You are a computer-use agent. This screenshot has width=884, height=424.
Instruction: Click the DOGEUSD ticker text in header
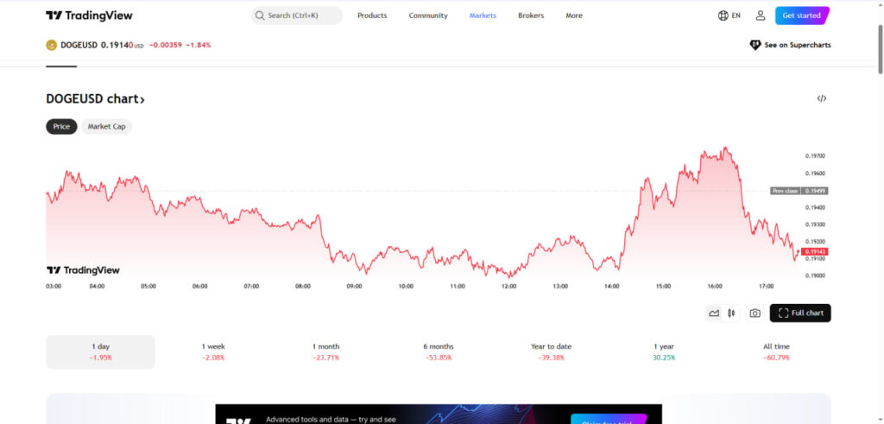pos(79,45)
